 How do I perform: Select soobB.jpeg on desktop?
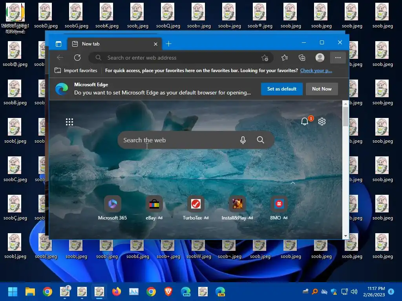15,92
